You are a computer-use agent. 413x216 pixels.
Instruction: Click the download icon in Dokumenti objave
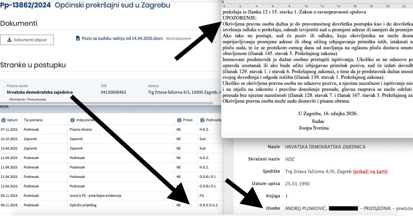[x=9, y=40]
